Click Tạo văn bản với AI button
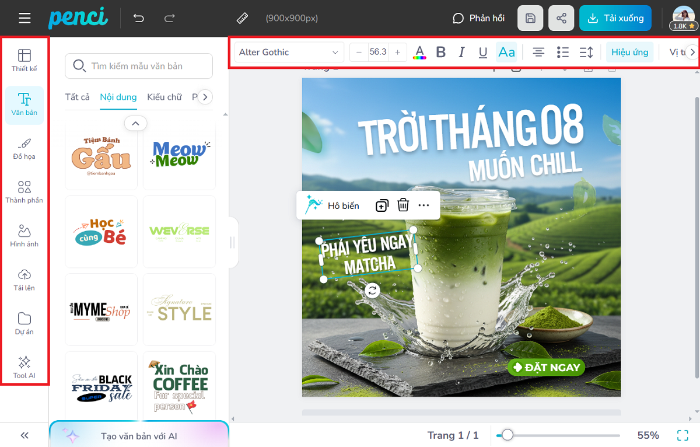 coord(139,436)
